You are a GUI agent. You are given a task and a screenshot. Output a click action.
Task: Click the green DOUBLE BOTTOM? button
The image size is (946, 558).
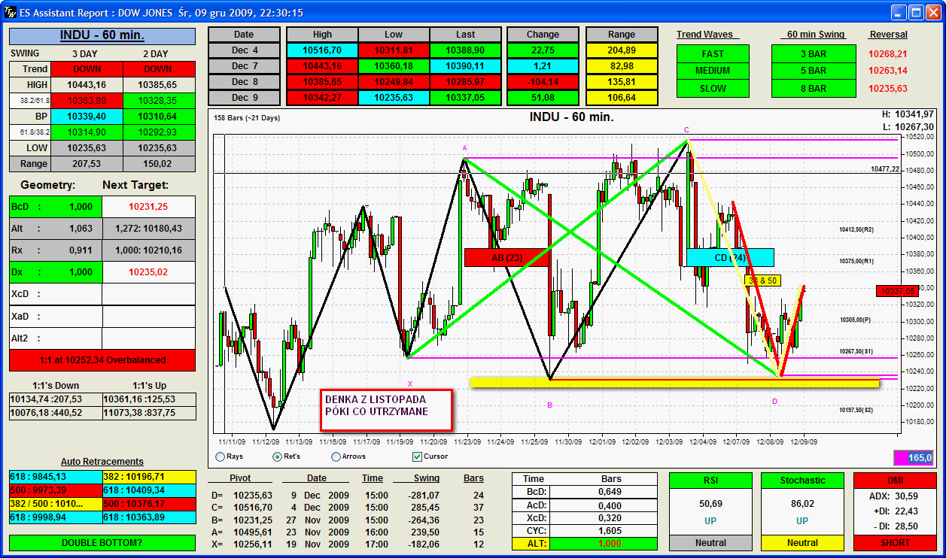[x=102, y=542]
